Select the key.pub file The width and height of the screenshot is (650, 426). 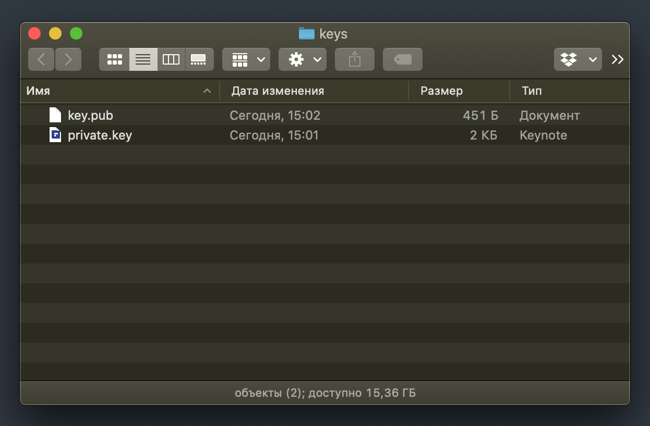click(x=90, y=115)
